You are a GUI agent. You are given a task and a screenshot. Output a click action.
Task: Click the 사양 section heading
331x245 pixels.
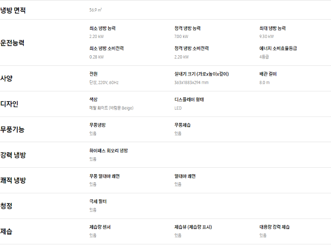[x=6, y=79]
